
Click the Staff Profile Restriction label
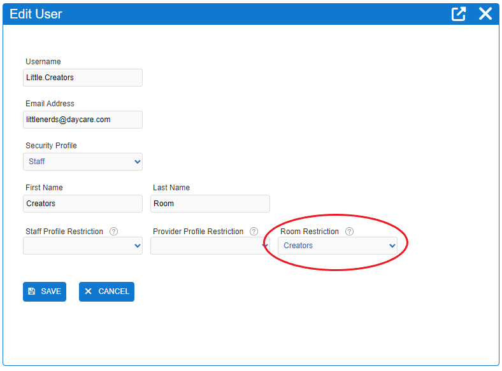click(x=64, y=231)
